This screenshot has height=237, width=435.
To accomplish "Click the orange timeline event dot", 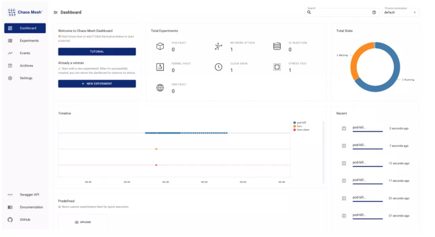I will tap(156, 149).
